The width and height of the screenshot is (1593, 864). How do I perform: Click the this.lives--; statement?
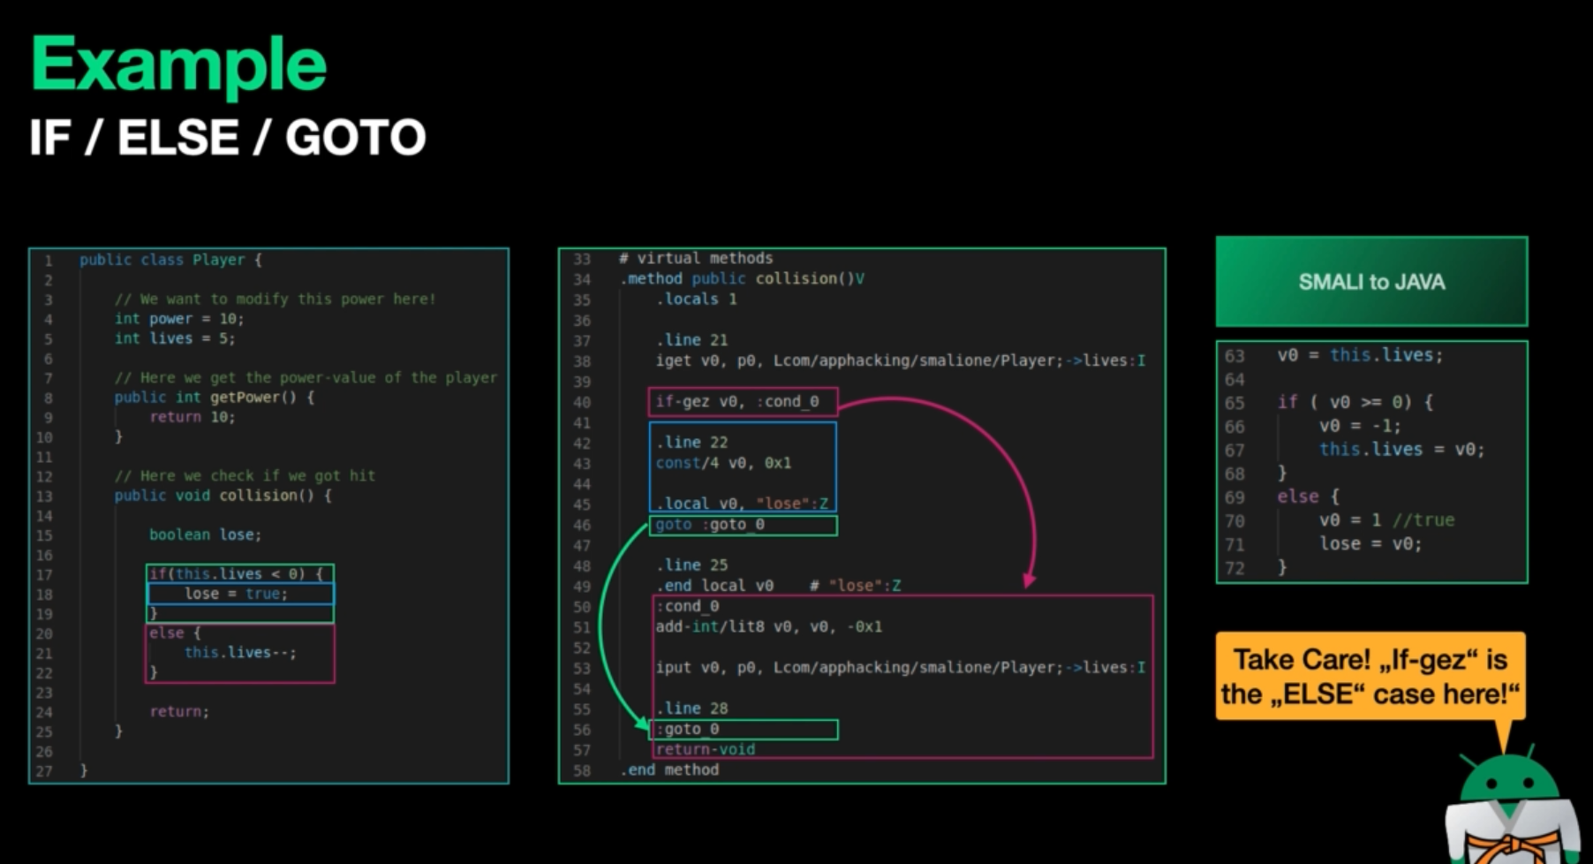tap(240, 653)
